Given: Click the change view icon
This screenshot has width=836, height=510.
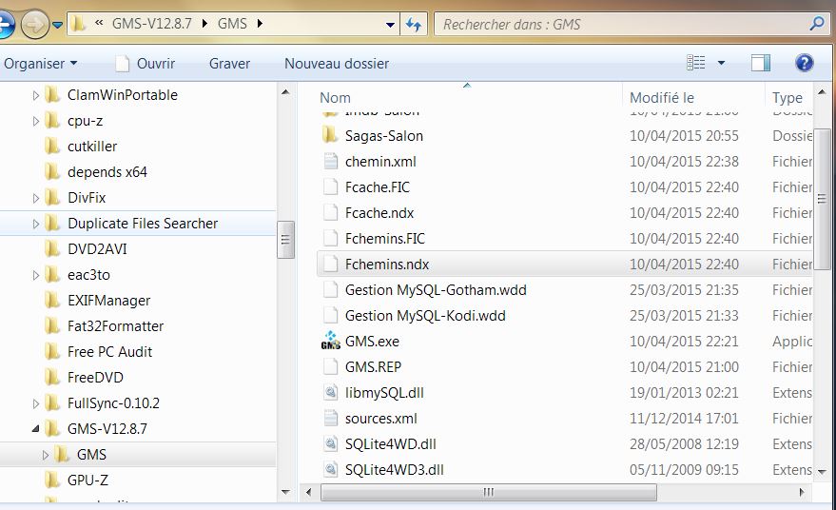Looking at the screenshot, I should [696, 64].
